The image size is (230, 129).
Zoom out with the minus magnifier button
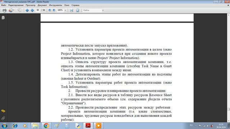click(x=50, y=10)
